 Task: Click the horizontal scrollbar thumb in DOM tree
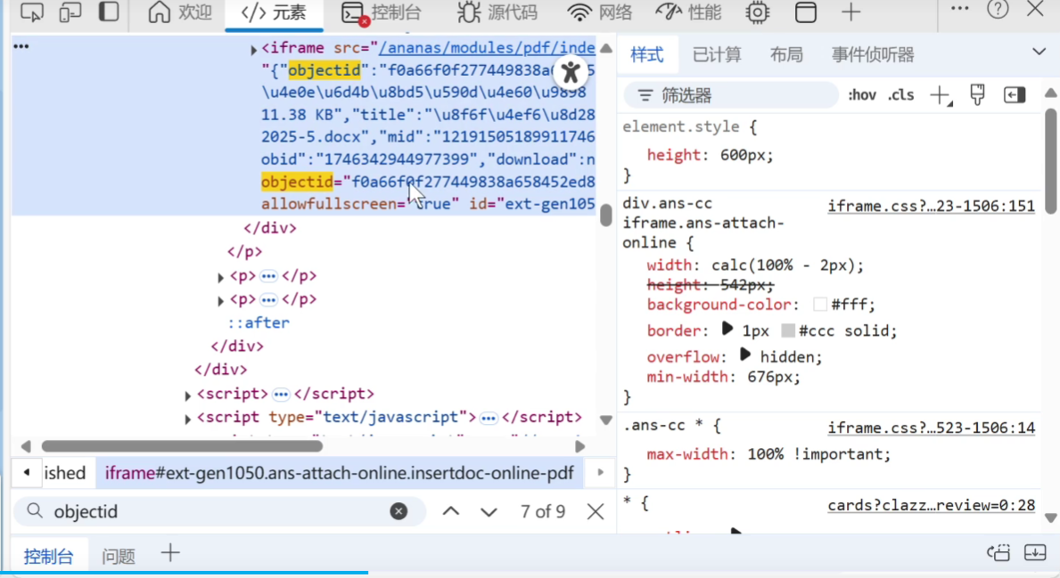coord(182,446)
